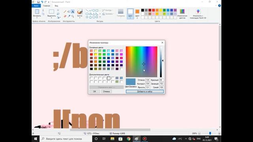Pick pure red swatch in Основные цвета

point(91,54)
